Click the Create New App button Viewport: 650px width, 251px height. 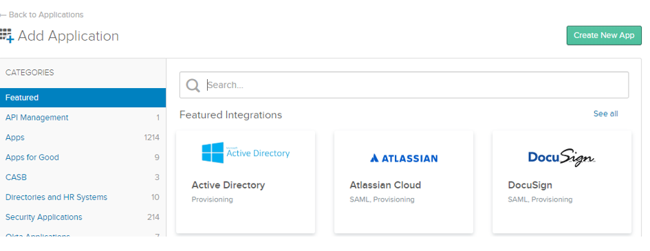[x=604, y=36]
